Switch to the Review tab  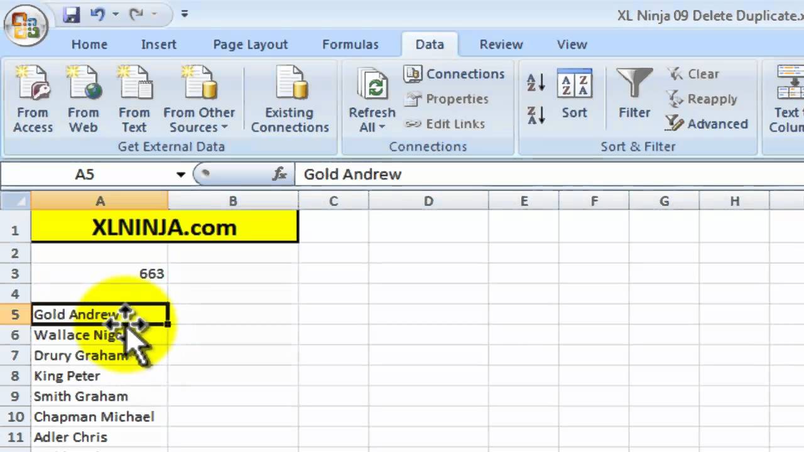pos(501,45)
